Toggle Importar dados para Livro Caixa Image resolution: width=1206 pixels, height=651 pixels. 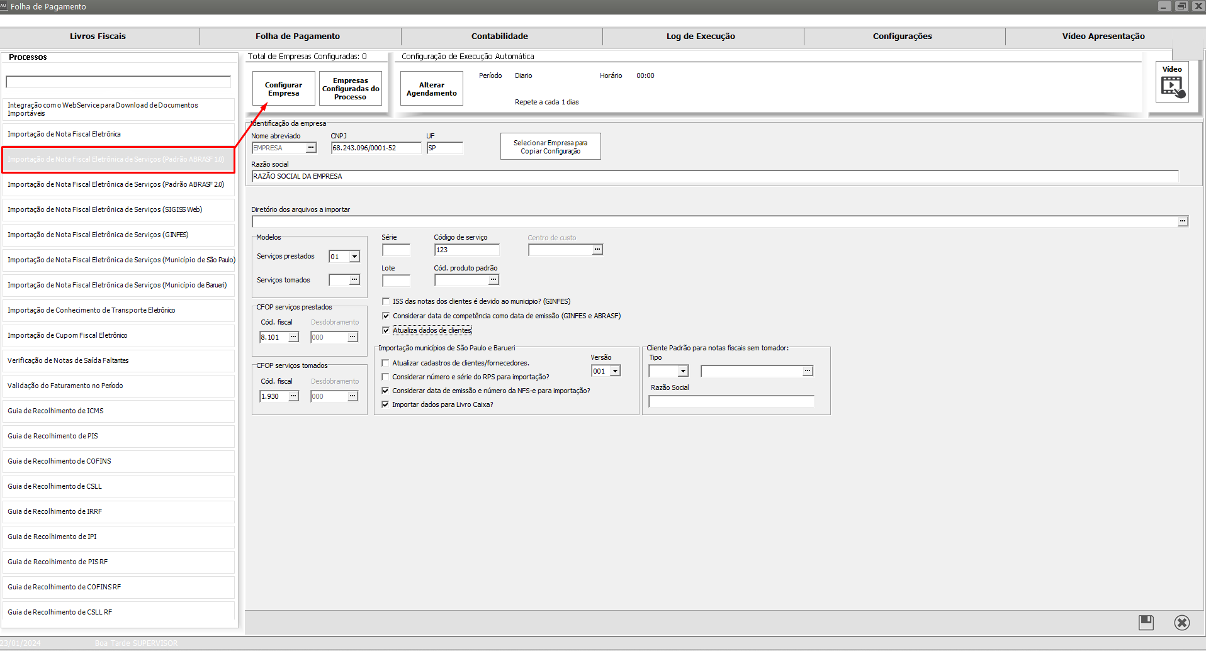click(x=385, y=404)
